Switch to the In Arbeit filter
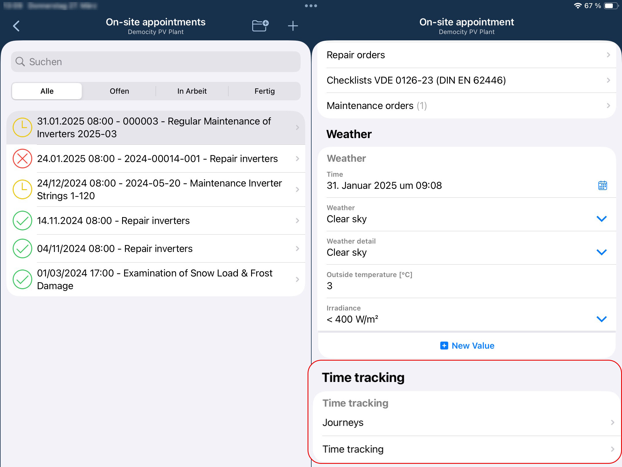The height and width of the screenshot is (467, 622). pyautogui.click(x=192, y=91)
